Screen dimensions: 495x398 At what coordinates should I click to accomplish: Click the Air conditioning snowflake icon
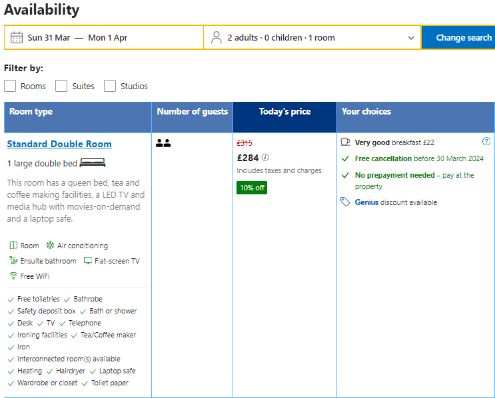click(x=50, y=245)
